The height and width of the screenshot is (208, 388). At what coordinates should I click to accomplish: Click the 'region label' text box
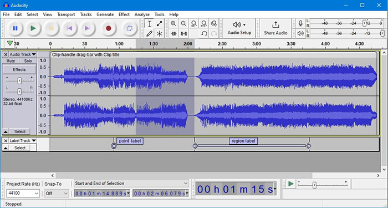point(243,141)
